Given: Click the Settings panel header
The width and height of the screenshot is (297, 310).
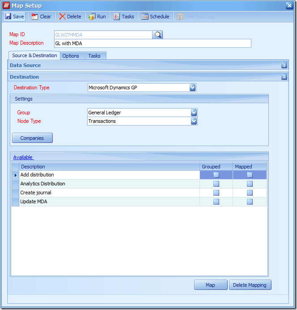Looking at the screenshot, I should 140,99.
